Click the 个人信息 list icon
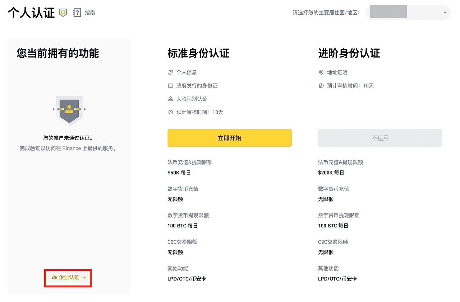Viewport: 460px width, 302px height. click(x=171, y=72)
